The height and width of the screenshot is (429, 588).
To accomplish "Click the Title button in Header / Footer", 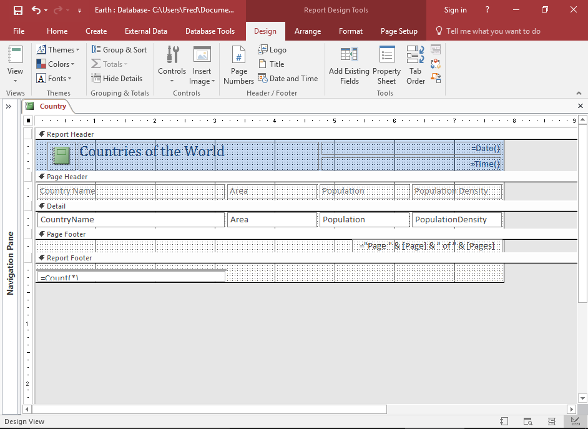I will point(272,64).
